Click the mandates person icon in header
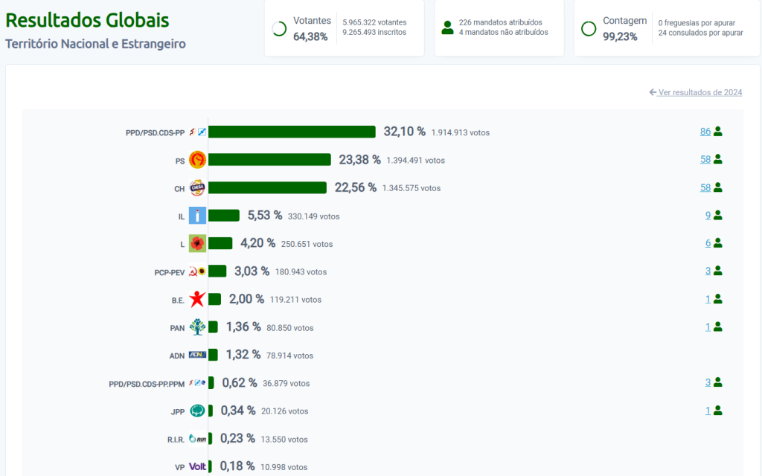Image resolution: width=762 pixels, height=476 pixels. 447,28
